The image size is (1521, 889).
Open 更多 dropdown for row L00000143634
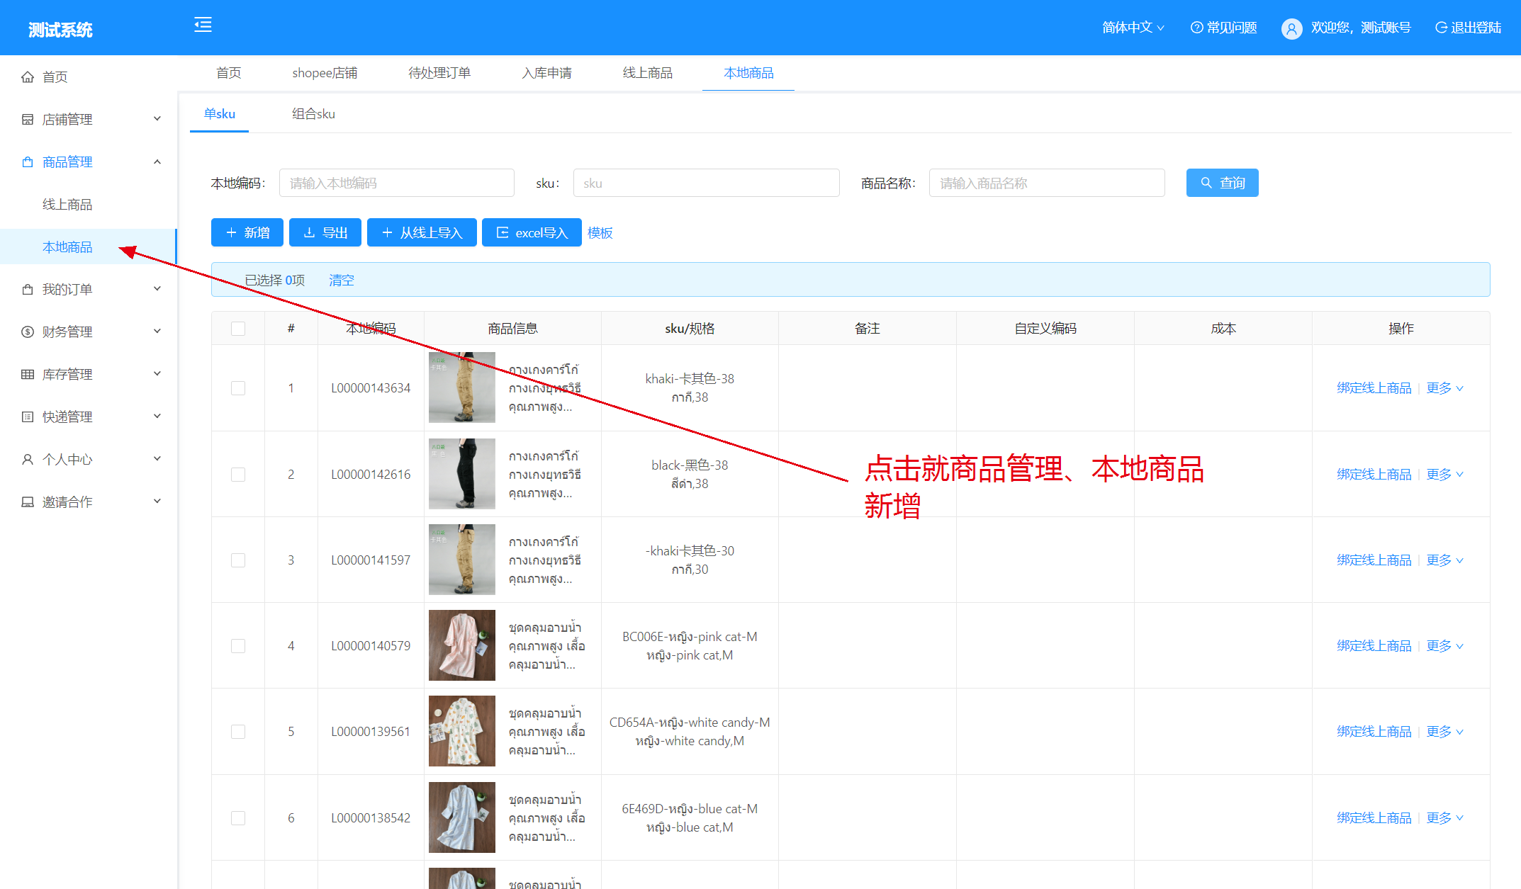coord(1444,388)
